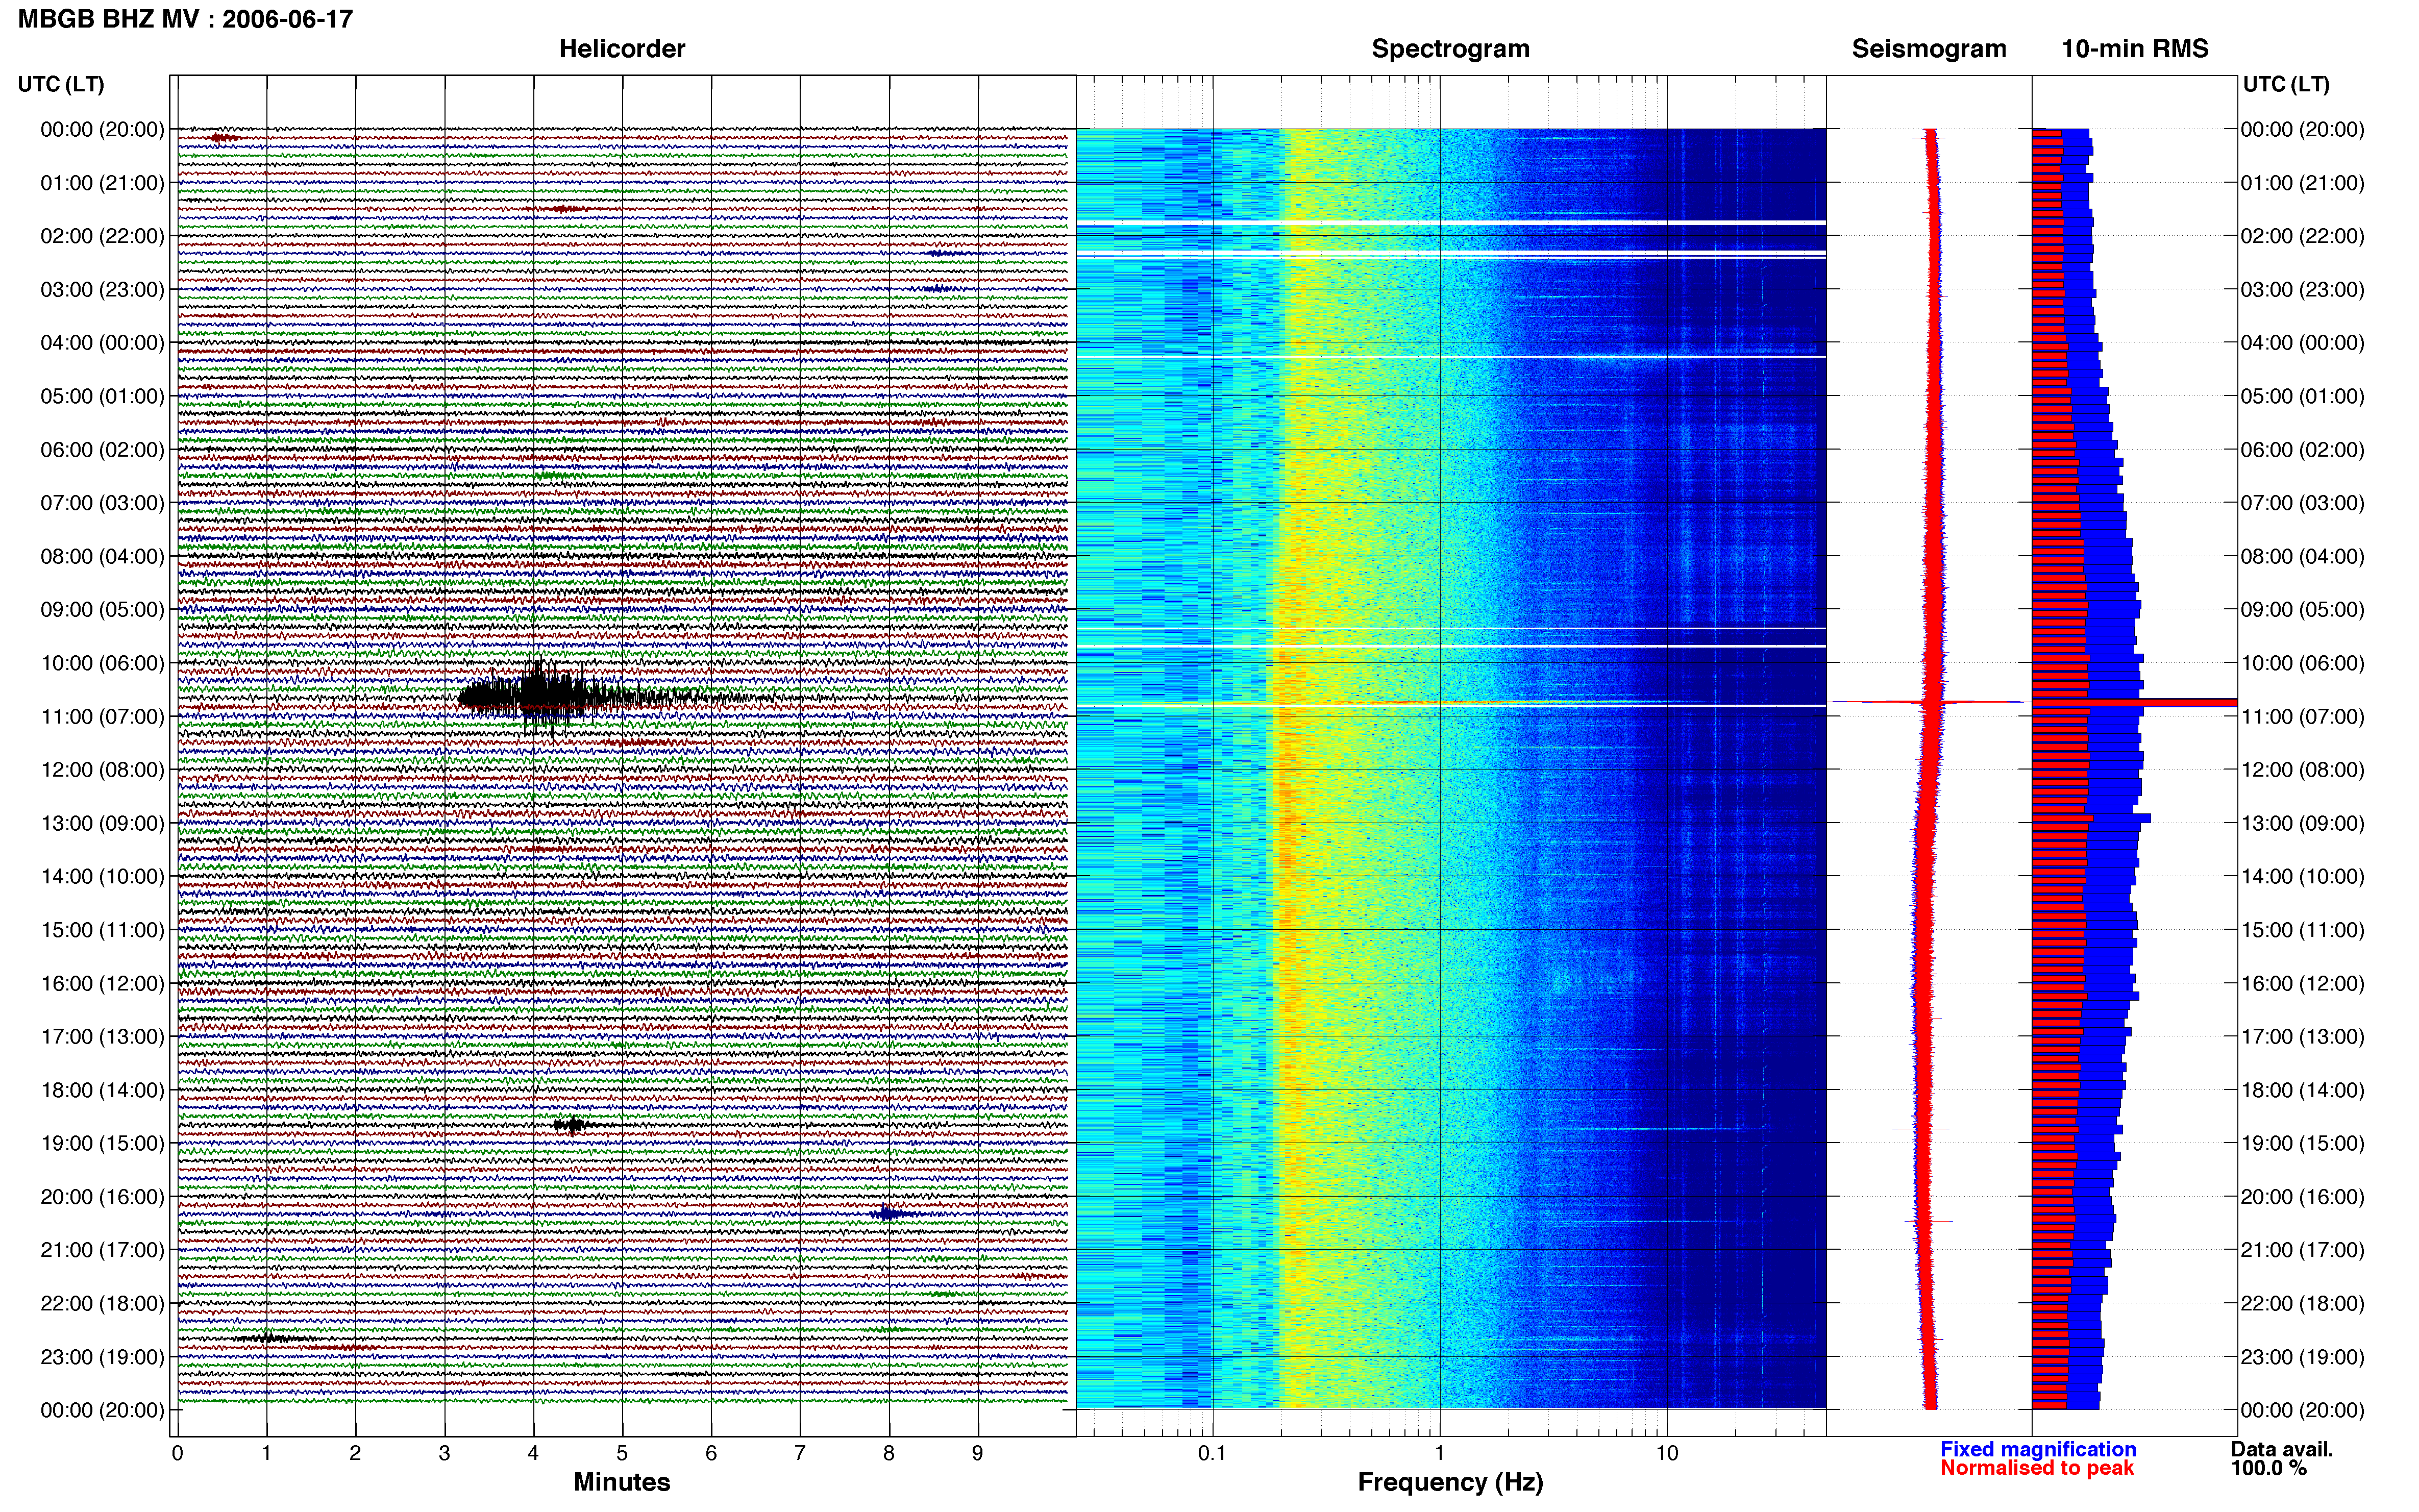Click left time label 02:00 (22:00)
This screenshot has height=1512, width=2419.
[102, 236]
